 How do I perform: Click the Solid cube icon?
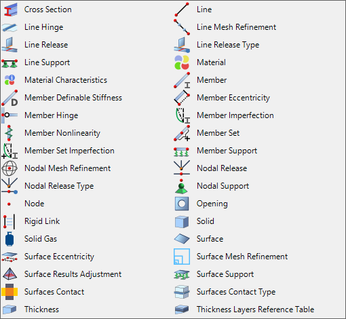coord(182,222)
